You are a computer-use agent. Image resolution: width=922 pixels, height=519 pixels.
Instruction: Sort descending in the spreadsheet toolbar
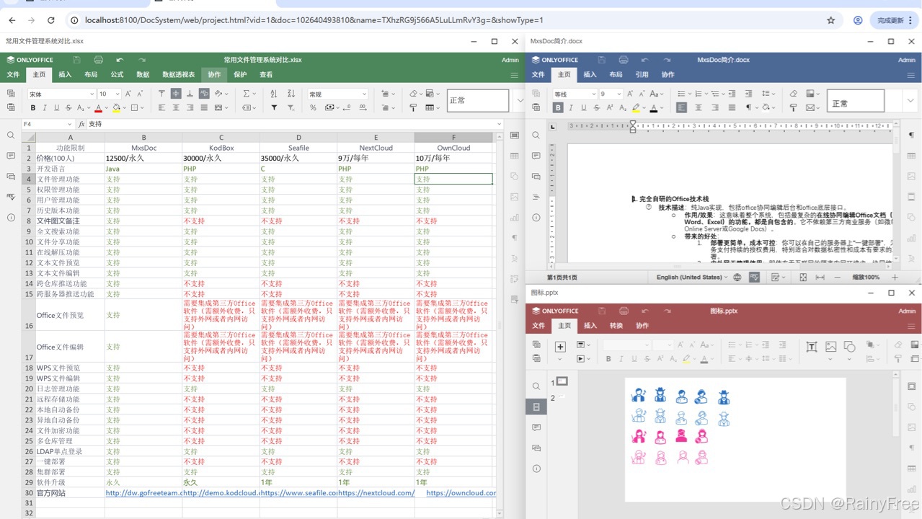[291, 94]
